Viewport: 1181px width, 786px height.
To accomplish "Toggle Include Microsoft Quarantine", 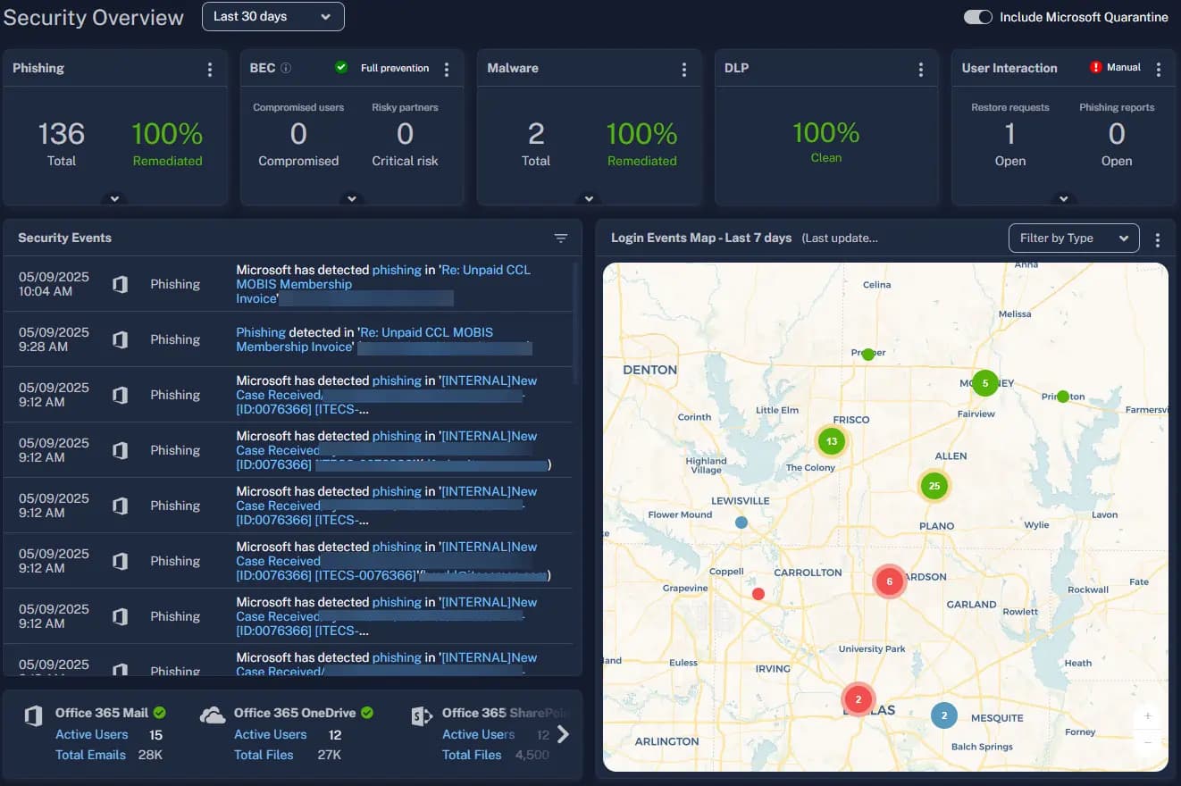I will tap(977, 16).
